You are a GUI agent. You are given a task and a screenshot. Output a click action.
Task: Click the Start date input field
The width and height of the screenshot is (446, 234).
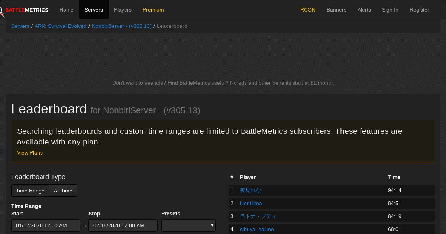point(46,225)
